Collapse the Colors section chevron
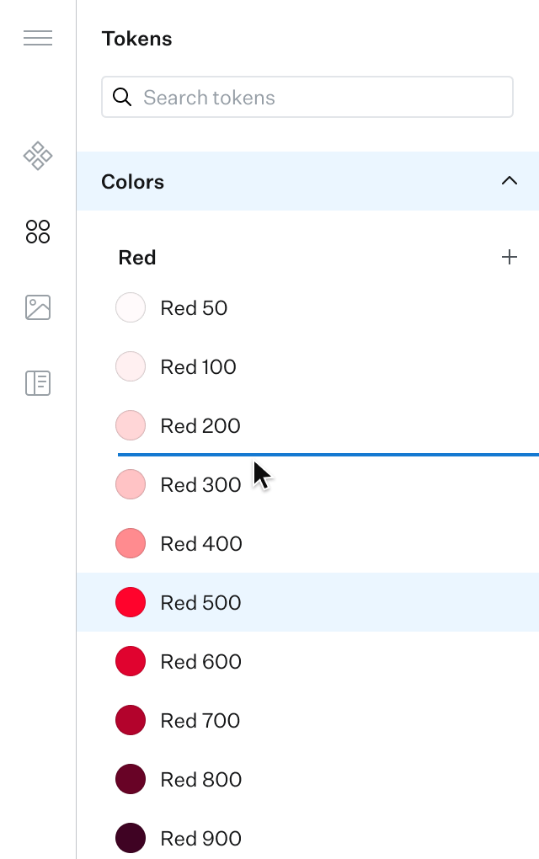This screenshot has width=539, height=859. tap(509, 181)
